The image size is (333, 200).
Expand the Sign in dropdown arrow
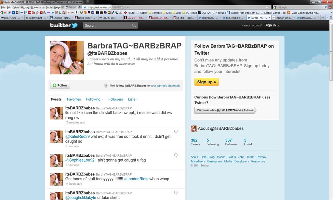(x=279, y=25)
